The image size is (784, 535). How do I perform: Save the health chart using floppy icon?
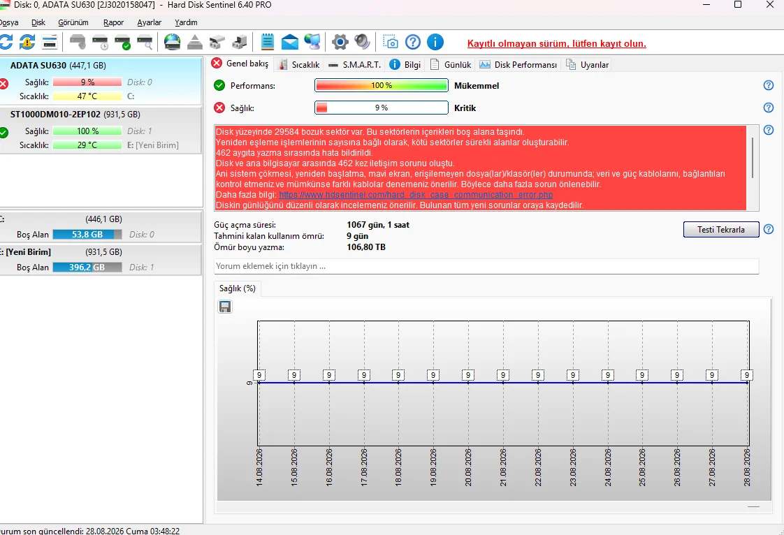pos(225,307)
